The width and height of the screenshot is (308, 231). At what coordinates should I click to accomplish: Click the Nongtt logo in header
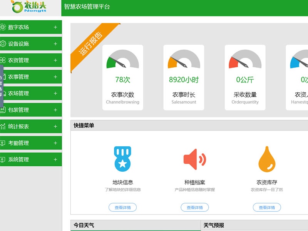[x=29, y=7]
